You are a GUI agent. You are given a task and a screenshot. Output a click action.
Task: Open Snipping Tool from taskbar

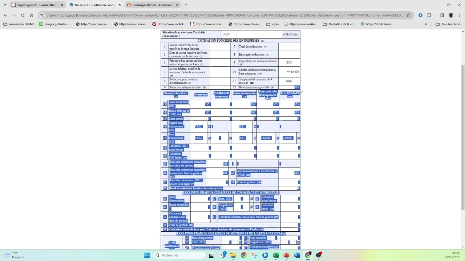pyautogui.click(x=254, y=255)
